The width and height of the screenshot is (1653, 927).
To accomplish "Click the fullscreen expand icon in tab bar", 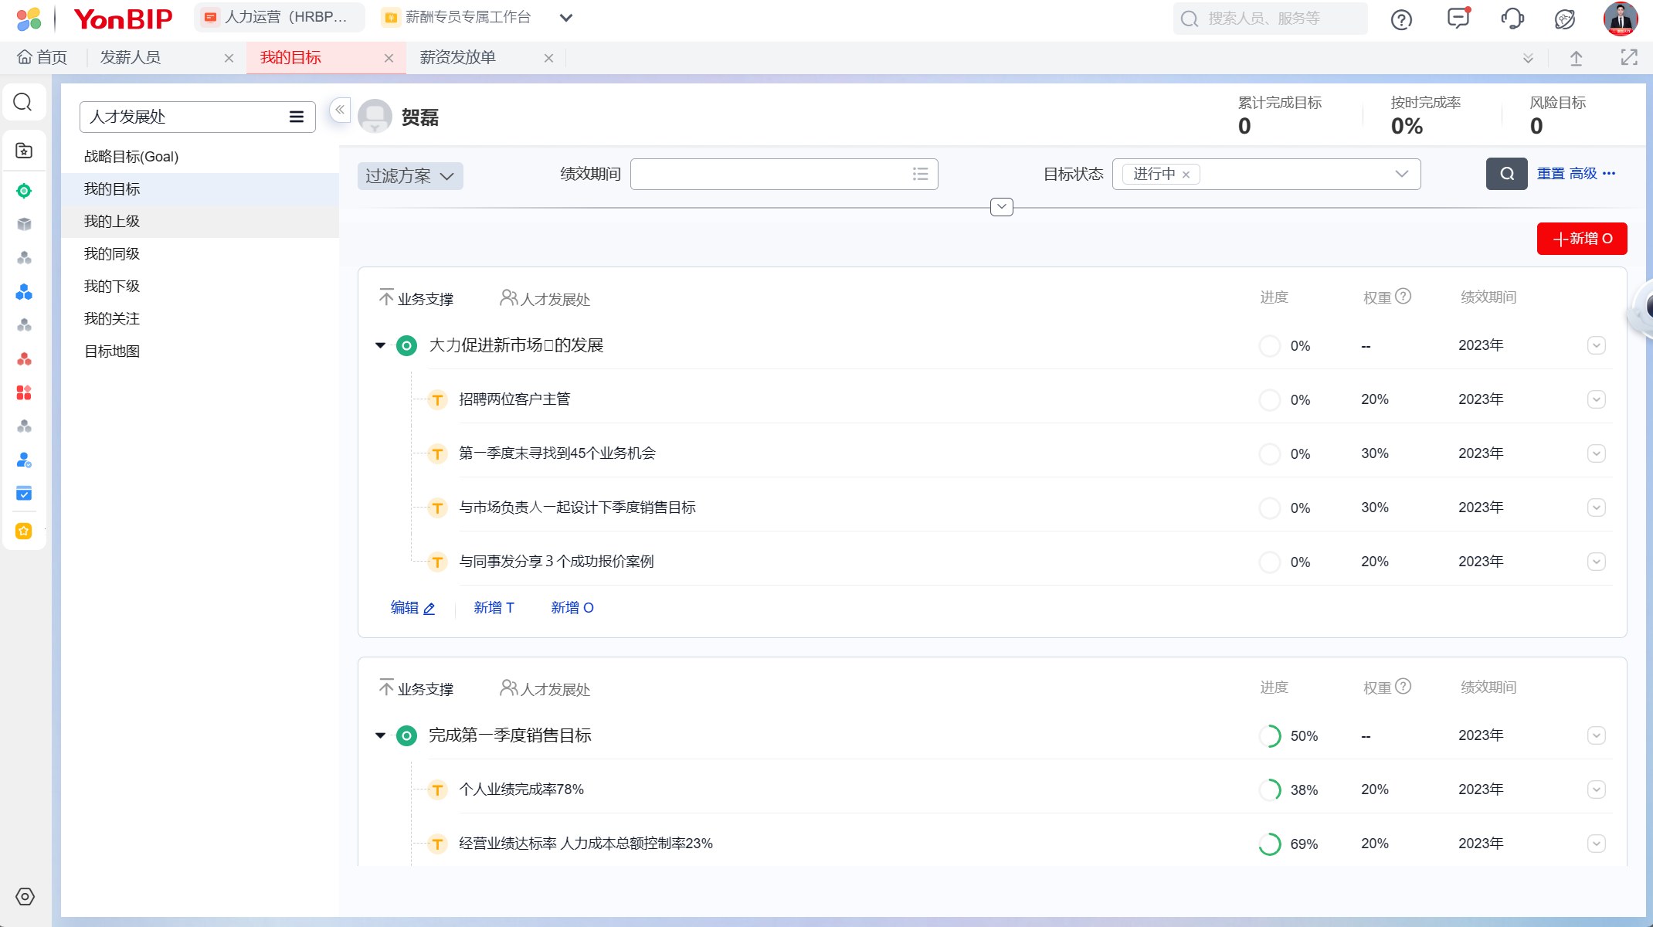I will point(1628,57).
